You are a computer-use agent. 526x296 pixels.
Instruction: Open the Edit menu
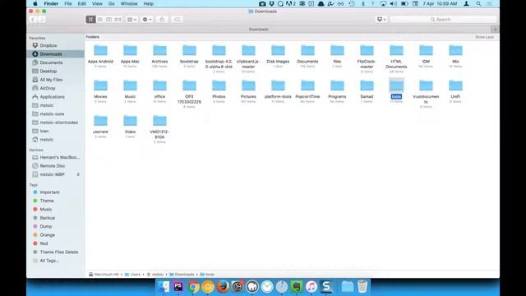(x=82, y=3)
